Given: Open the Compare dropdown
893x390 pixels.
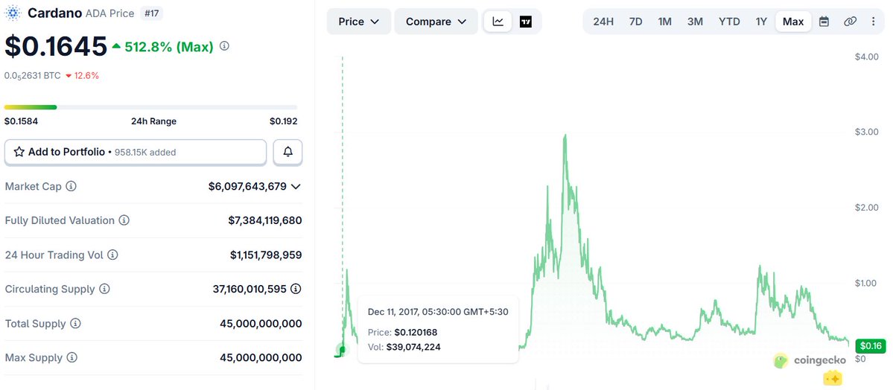Looking at the screenshot, I should pyautogui.click(x=436, y=22).
